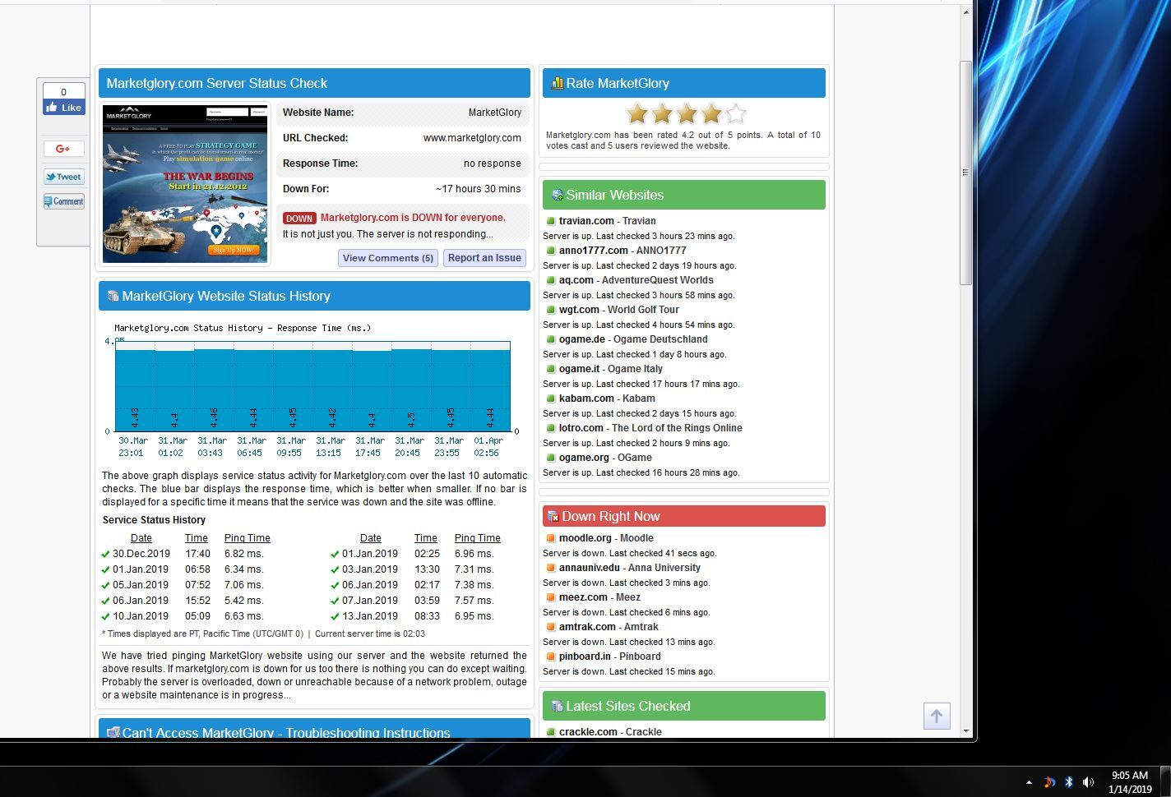Viewport: 1171px width, 797px height.
Task: Click the 13.Jan.2019 history row date
Action: click(x=370, y=616)
